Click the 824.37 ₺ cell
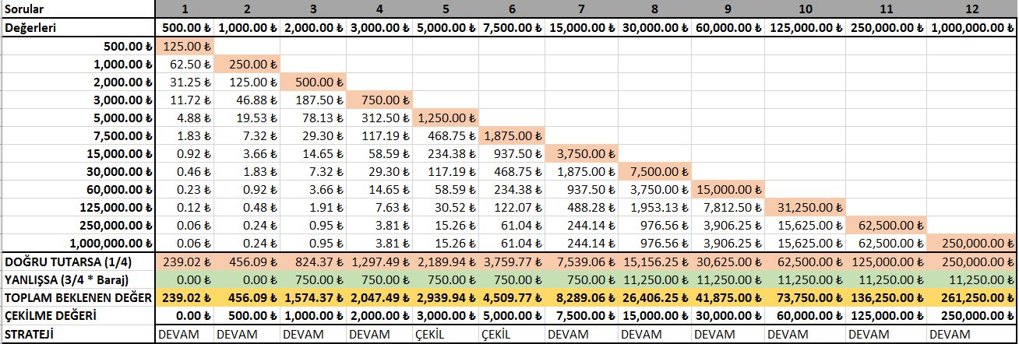Viewport: 1019px width, 344px height. coord(313,262)
